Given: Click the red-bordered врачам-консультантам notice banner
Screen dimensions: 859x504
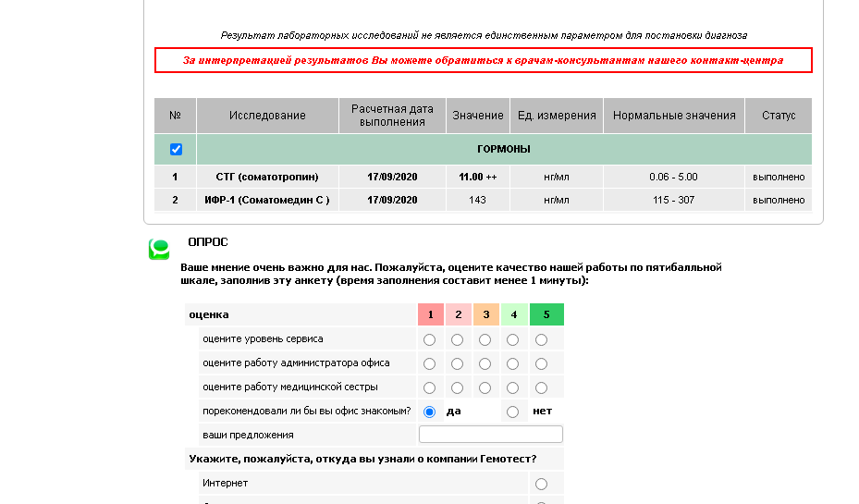Looking at the screenshot, I should click(x=483, y=60).
